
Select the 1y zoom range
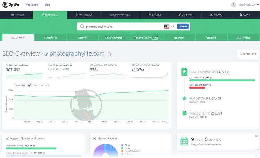[x=29, y=85]
